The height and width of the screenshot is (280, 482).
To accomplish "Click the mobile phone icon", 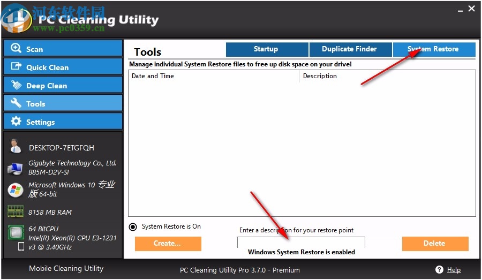I will pyautogui.click(x=21, y=246).
